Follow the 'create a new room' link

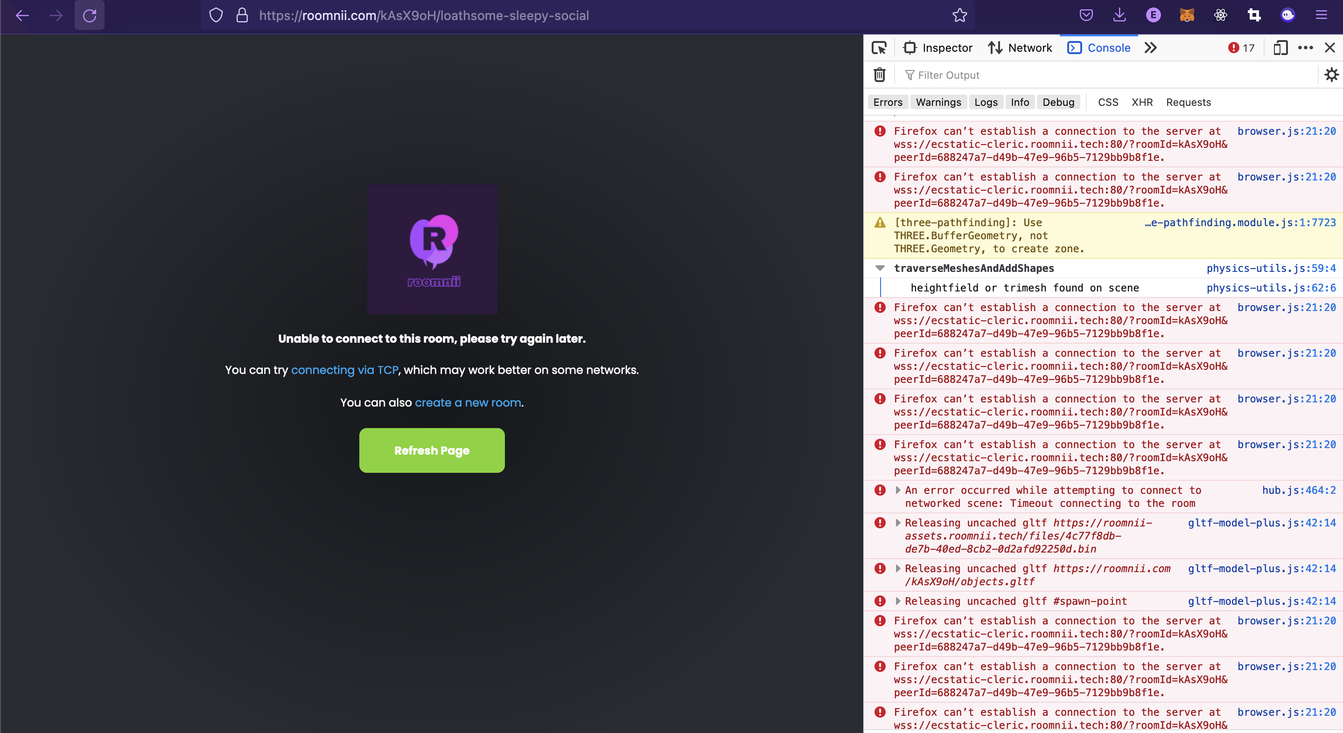pyautogui.click(x=468, y=403)
